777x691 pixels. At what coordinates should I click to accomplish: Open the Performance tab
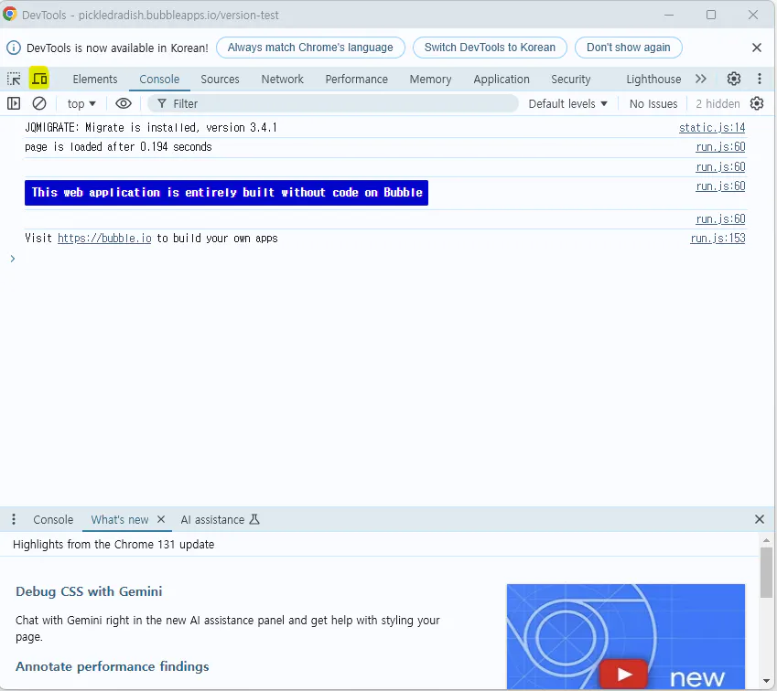point(356,80)
